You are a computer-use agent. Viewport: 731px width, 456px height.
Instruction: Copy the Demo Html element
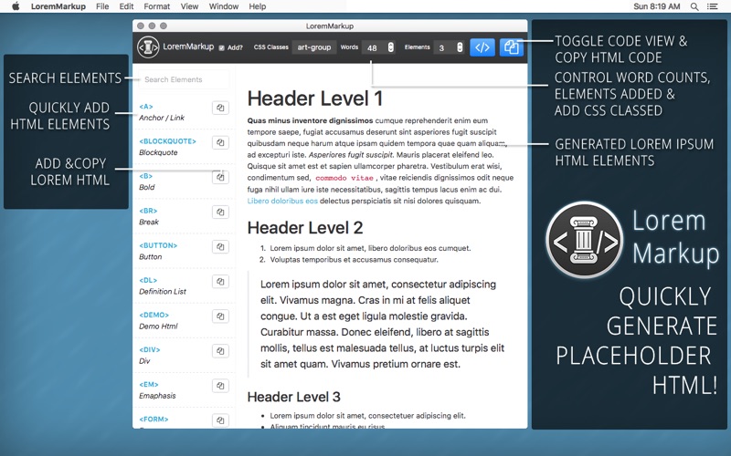pyautogui.click(x=220, y=316)
